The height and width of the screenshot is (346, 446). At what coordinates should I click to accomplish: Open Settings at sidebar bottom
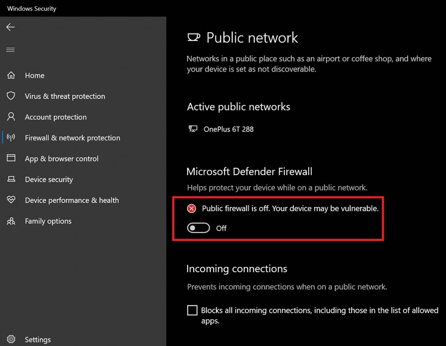point(83,340)
